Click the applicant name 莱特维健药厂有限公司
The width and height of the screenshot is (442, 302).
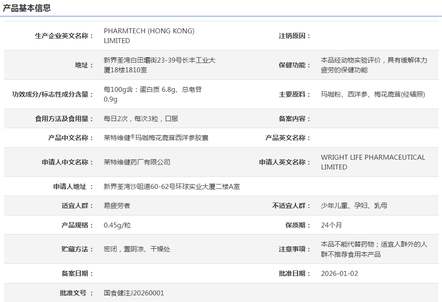pos(137,162)
